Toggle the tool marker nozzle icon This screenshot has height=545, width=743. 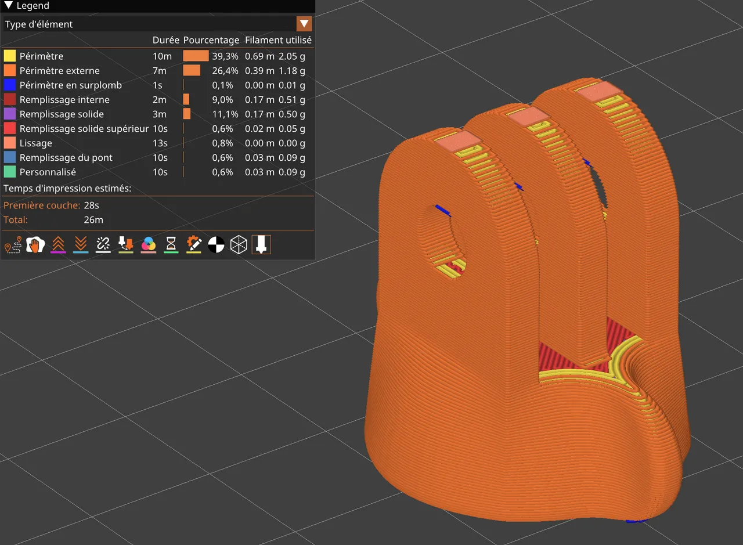pos(262,245)
